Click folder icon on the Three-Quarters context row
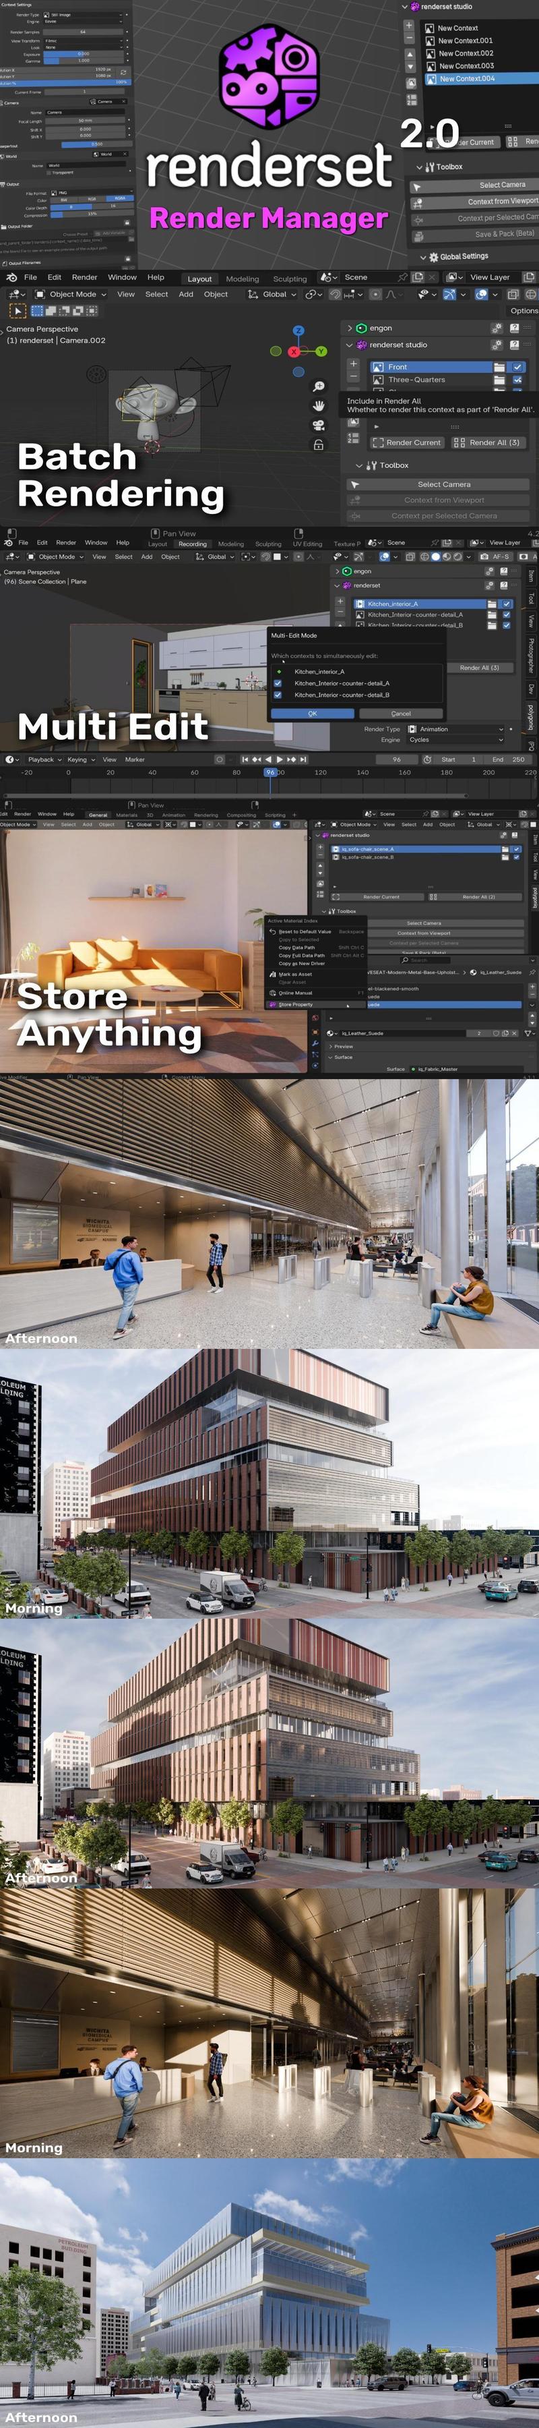 point(499,380)
